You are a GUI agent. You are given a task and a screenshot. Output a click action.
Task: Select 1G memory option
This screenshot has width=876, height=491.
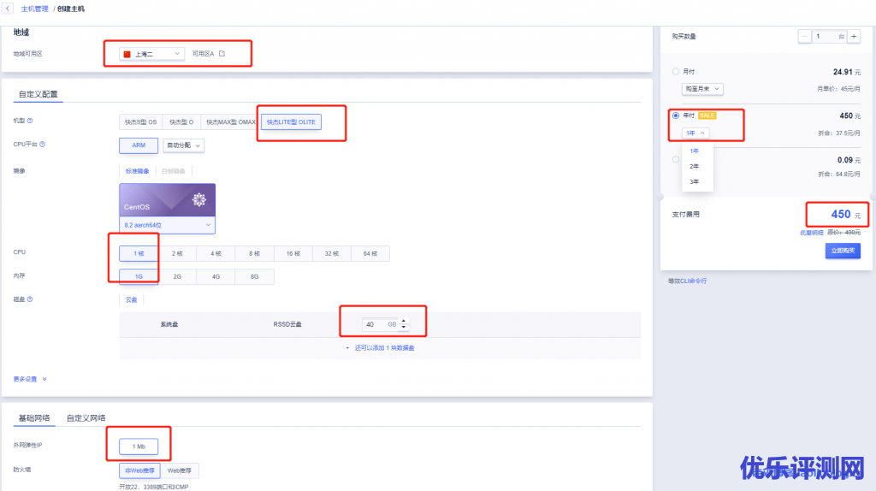[139, 276]
